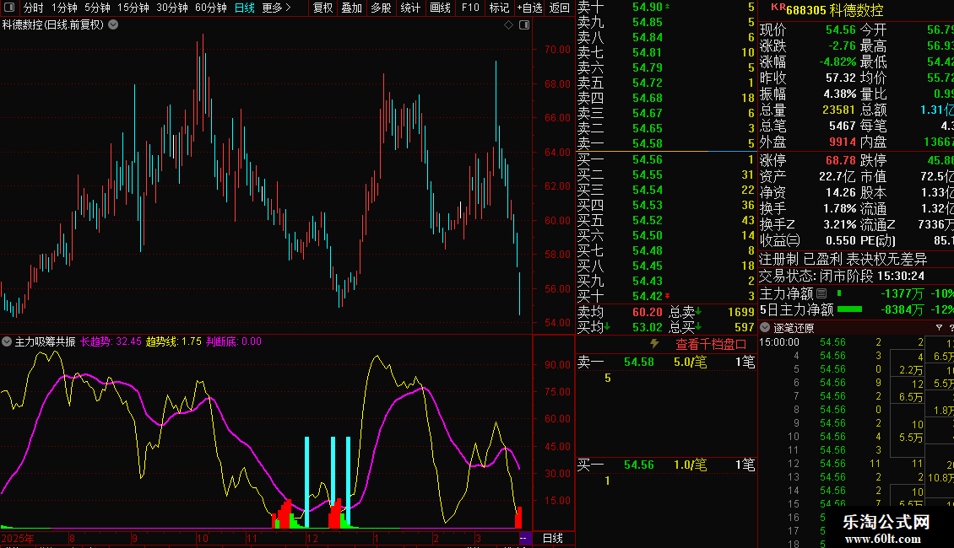954x548 pixels.
Task: Click 买一 1.0/笔 detail row
Action: click(666, 465)
